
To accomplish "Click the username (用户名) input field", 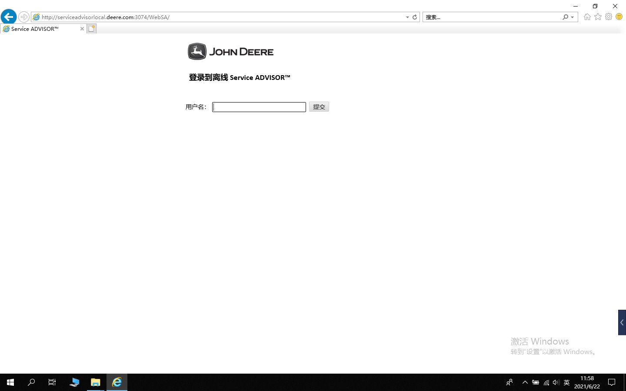I will click(259, 107).
